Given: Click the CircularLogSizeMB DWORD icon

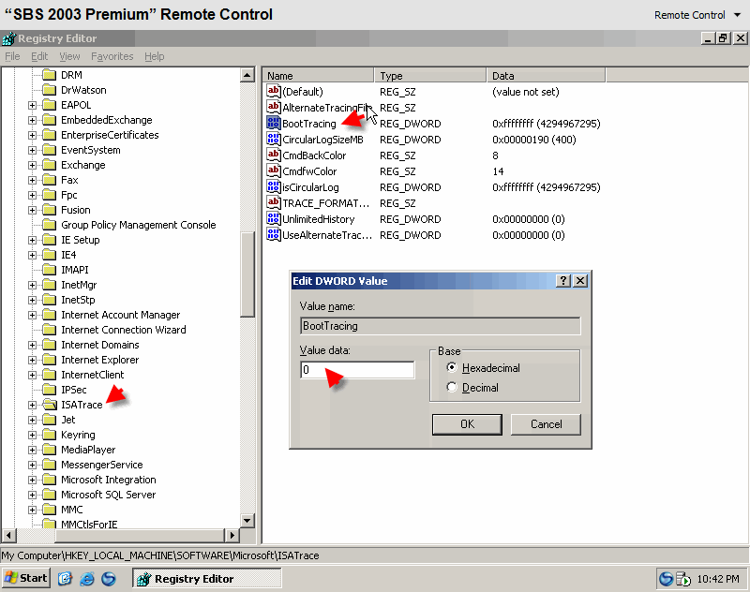Looking at the screenshot, I should [x=273, y=139].
